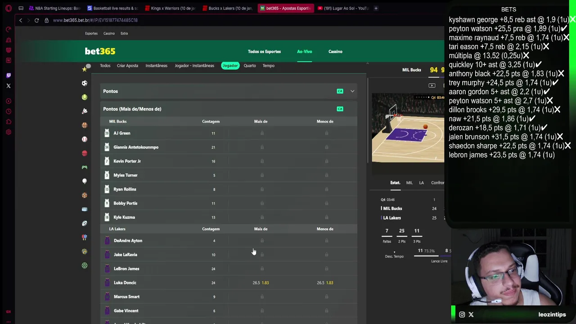Viewport: 576px width, 324px height.
Task: Open a new browser tab with plus
Action: click(376, 8)
